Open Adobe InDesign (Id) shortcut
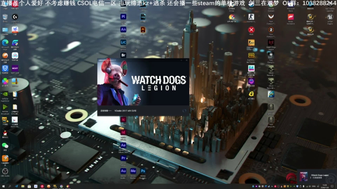Screen dimensions: 337x189 pos(123,132)
